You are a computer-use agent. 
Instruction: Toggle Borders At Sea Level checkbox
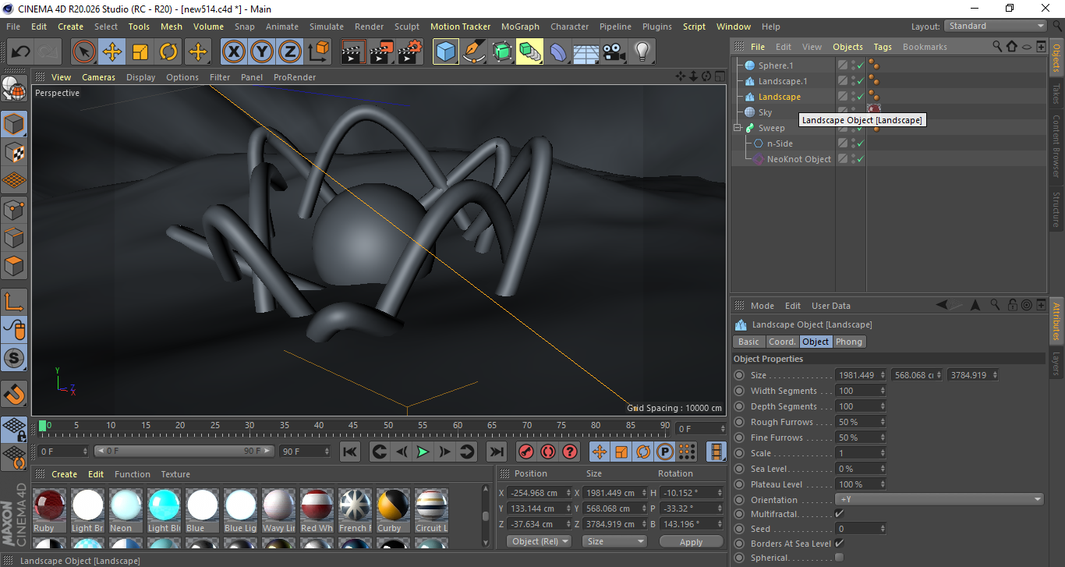pos(839,544)
